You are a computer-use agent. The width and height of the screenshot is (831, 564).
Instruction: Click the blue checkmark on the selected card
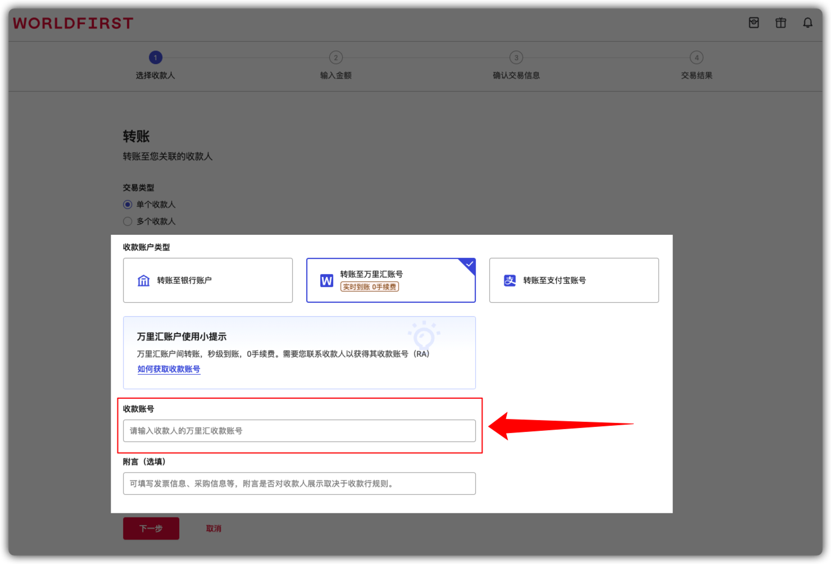click(x=469, y=264)
